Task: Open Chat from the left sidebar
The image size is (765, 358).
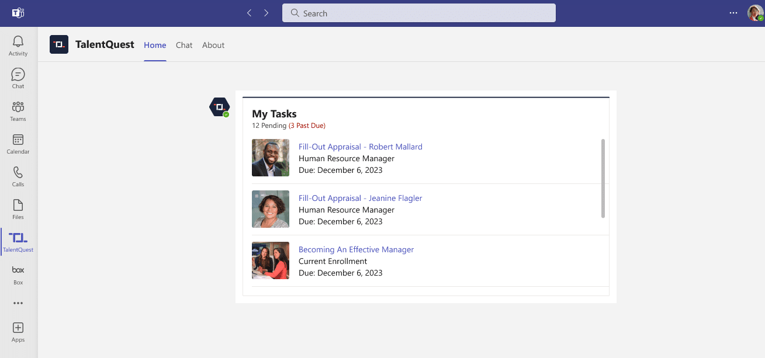Action: point(18,78)
